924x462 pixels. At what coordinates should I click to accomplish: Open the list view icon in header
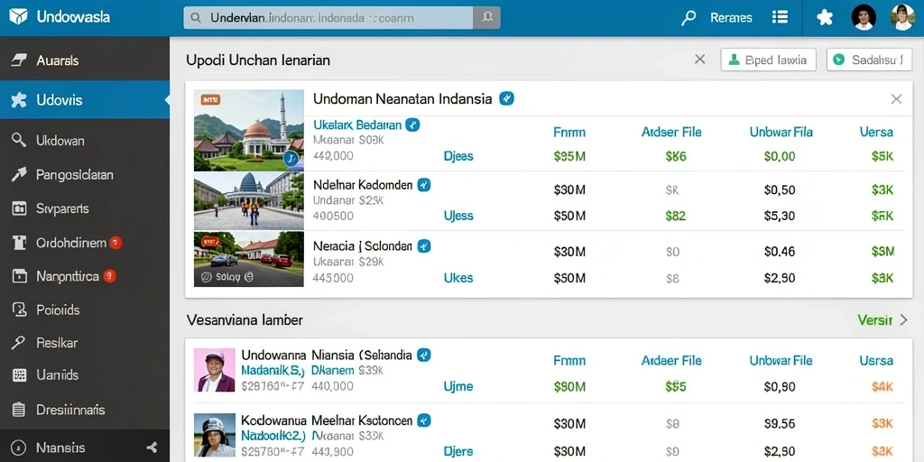pyautogui.click(x=780, y=17)
